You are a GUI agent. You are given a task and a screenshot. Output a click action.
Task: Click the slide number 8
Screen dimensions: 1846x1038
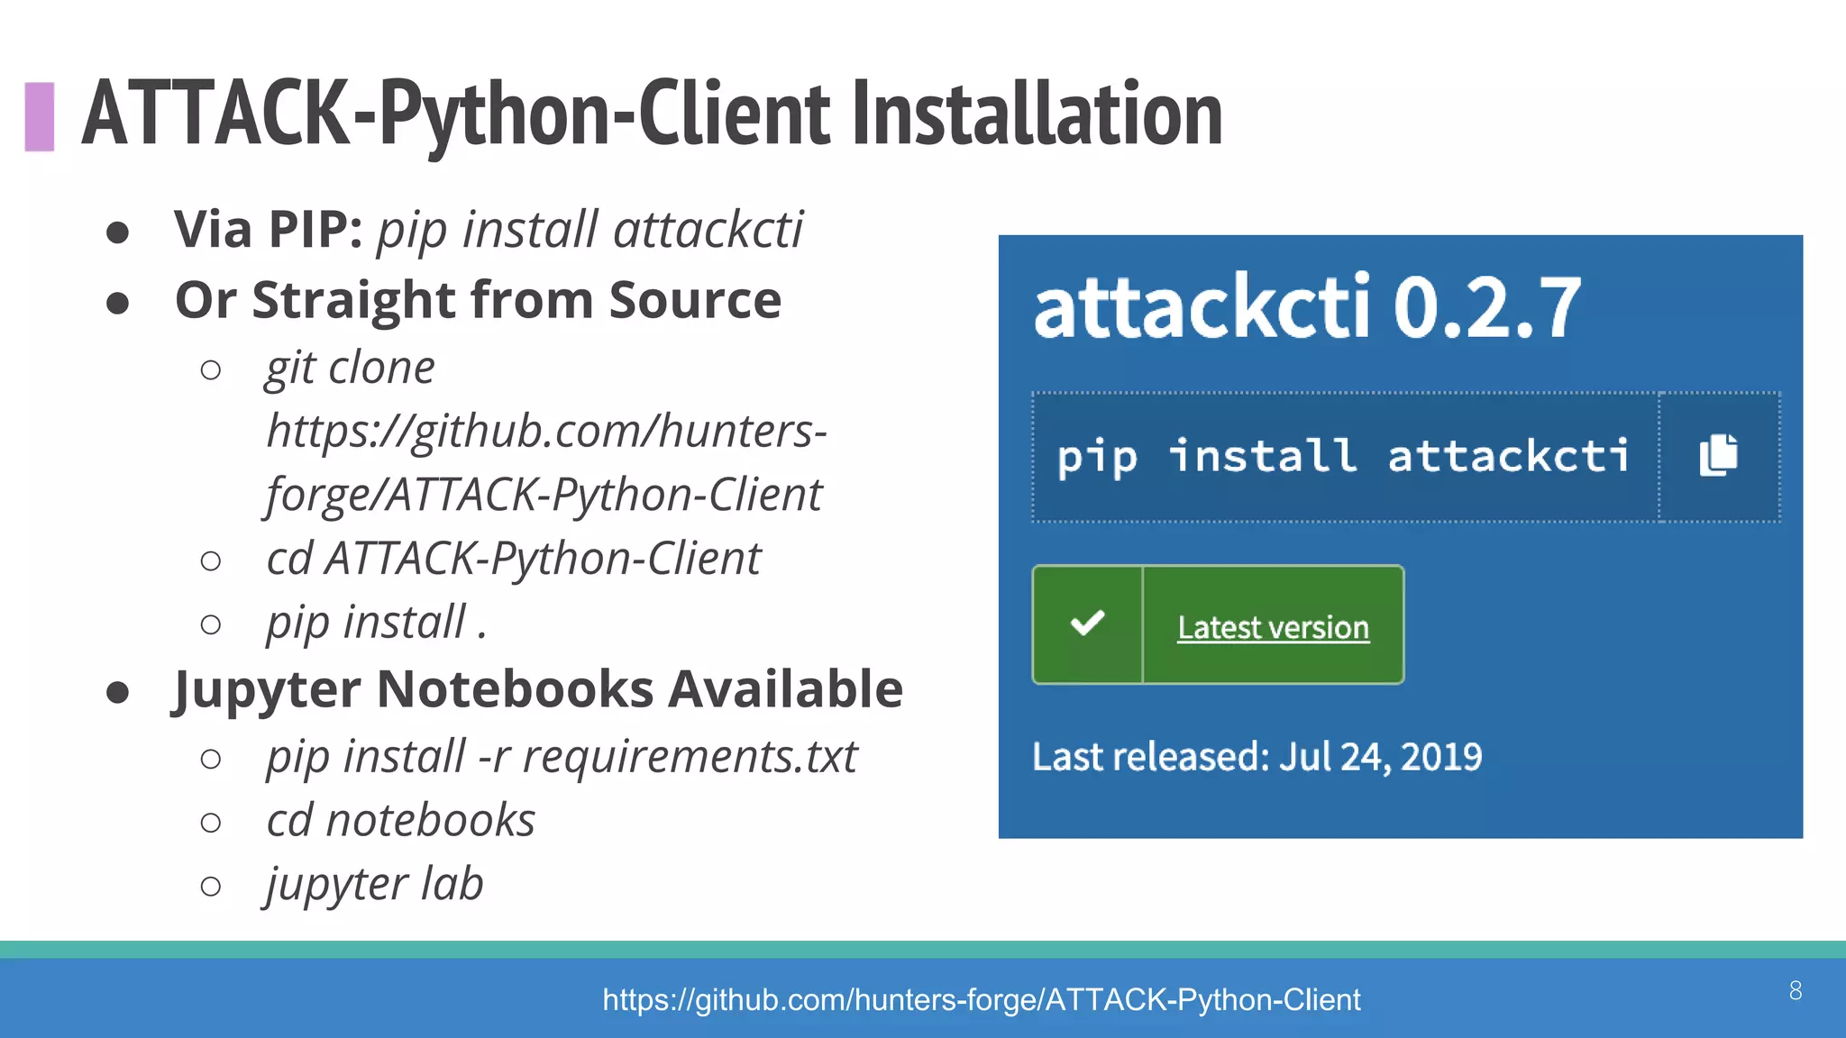click(x=1796, y=991)
